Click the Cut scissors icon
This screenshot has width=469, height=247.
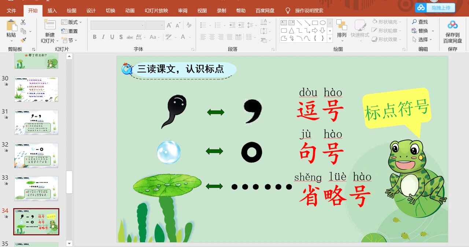23,23
